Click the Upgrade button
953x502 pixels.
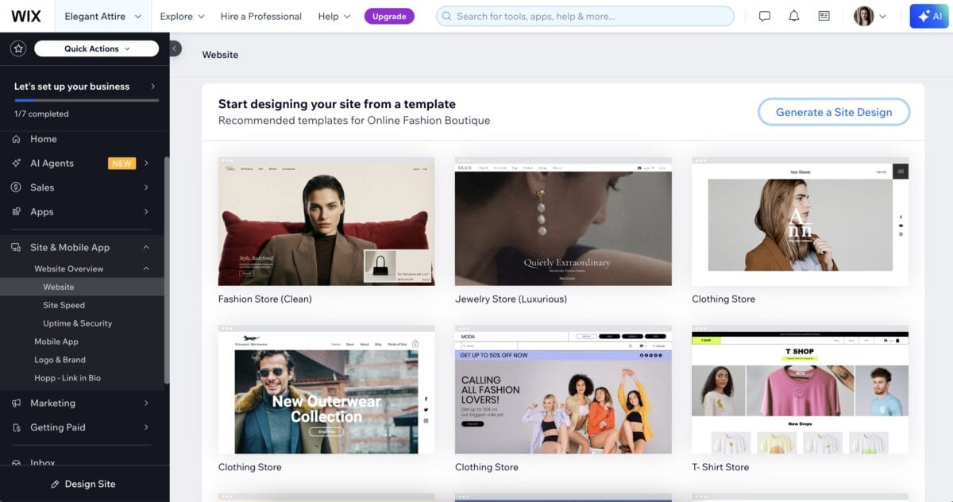389,15
